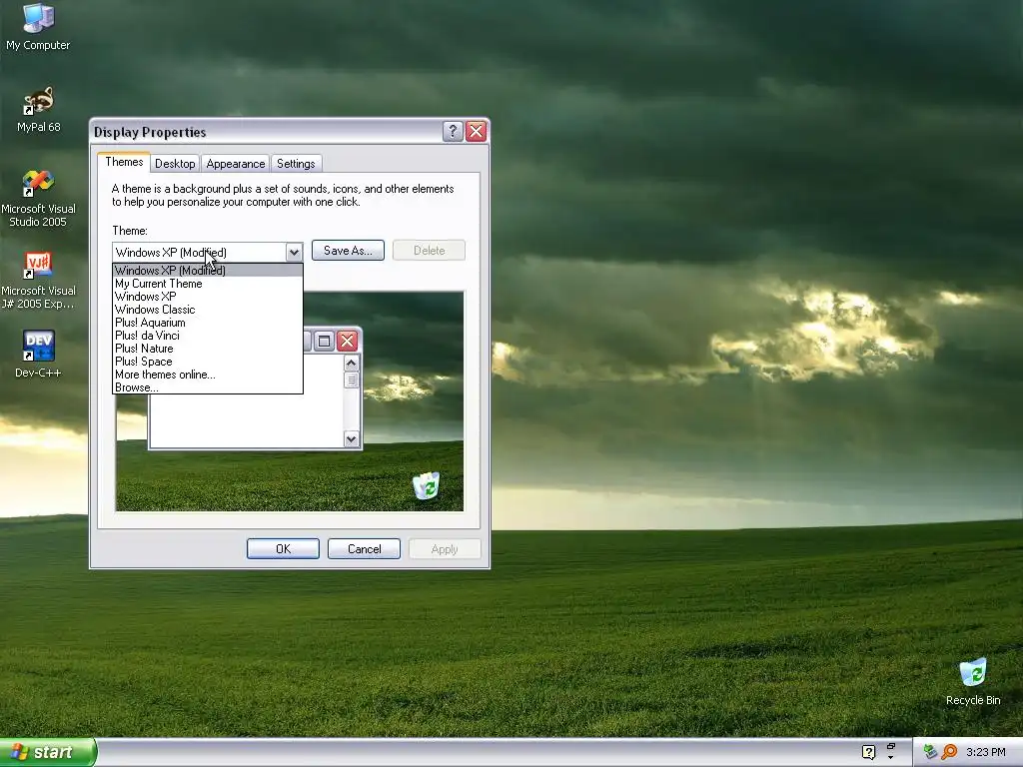Open the My Computer desktop icon
Screen dimensions: 1023x767
38,26
